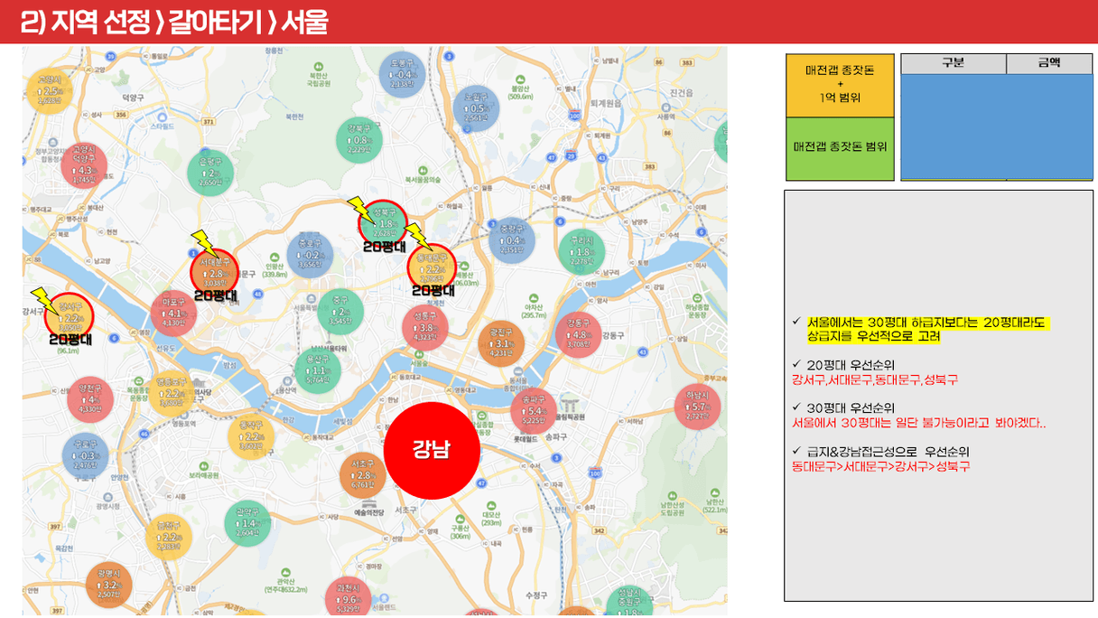Click the yellow 매전갭 종잣돈 + 1억 범위 legend box
The image size is (1098, 618).
click(x=841, y=86)
